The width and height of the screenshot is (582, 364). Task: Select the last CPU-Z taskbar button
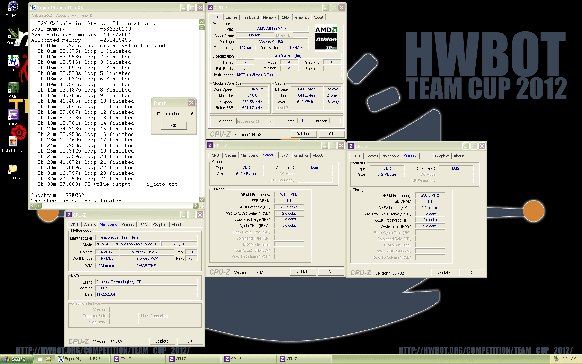[304, 359]
